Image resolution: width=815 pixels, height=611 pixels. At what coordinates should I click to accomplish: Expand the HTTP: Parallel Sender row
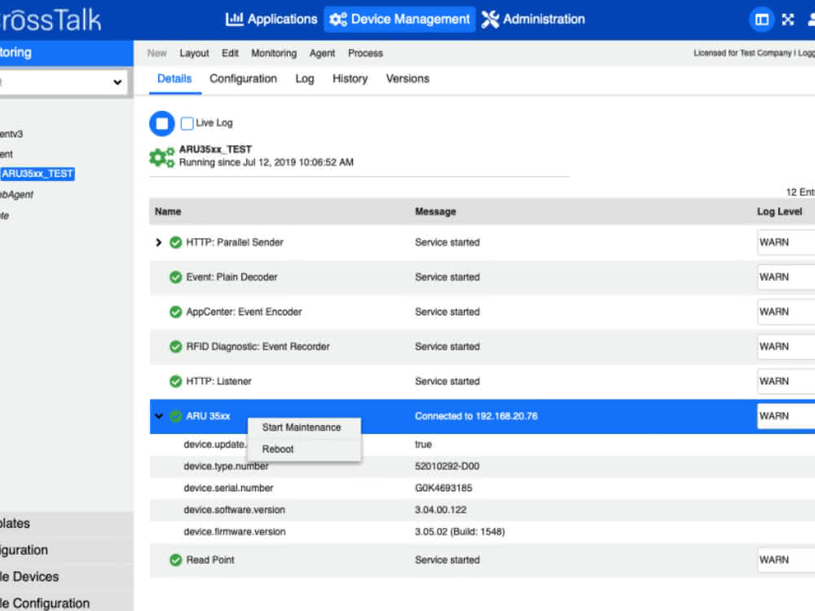[x=159, y=243]
